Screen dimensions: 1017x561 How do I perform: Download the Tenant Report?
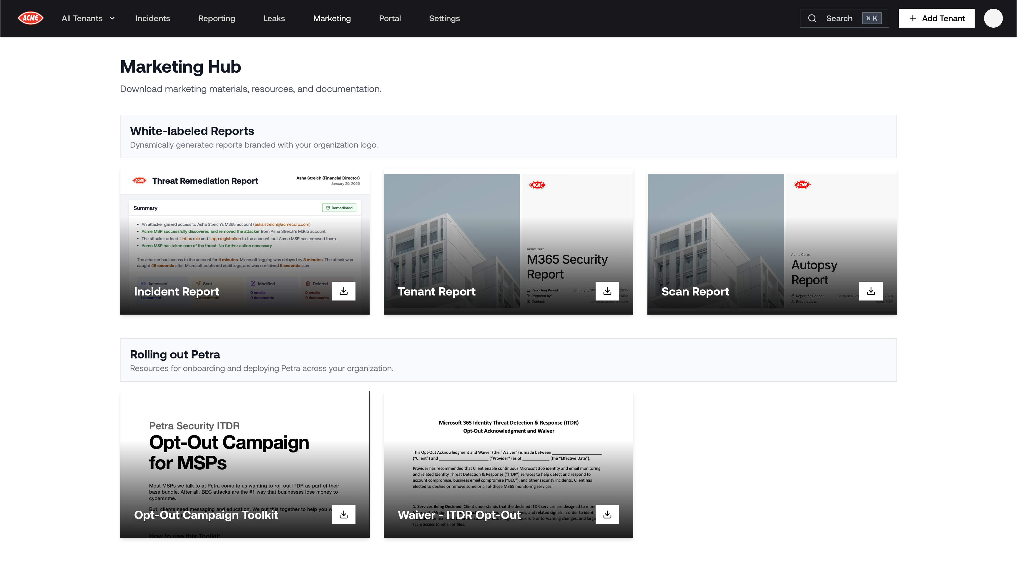(x=607, y=291)
